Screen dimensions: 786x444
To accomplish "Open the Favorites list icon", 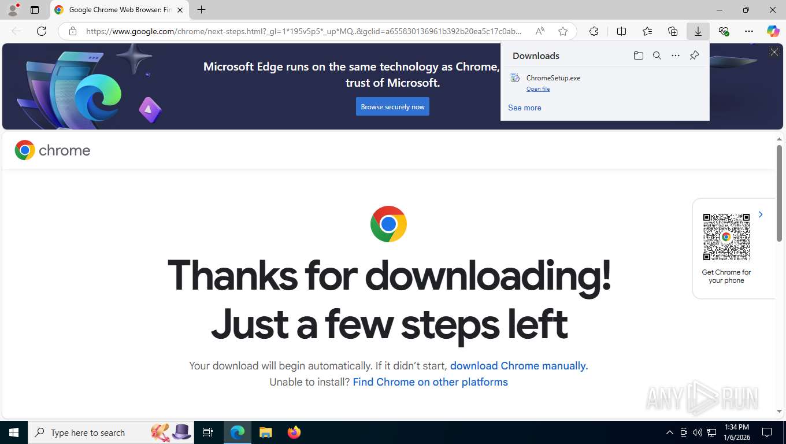I will [x=647, y=31].
